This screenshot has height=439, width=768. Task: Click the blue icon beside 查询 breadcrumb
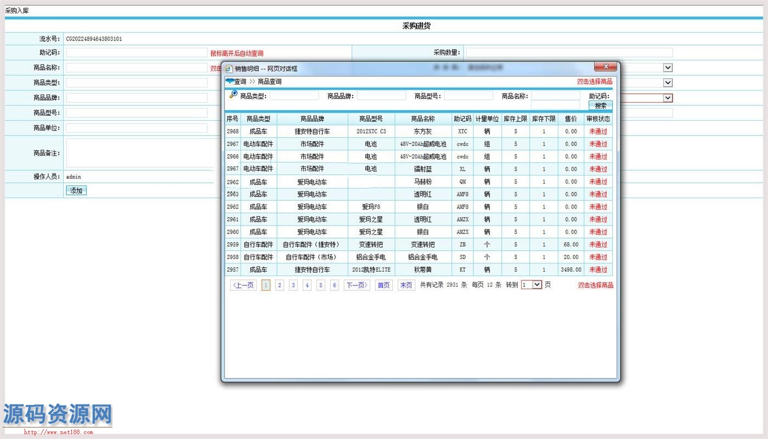[229, 81]
